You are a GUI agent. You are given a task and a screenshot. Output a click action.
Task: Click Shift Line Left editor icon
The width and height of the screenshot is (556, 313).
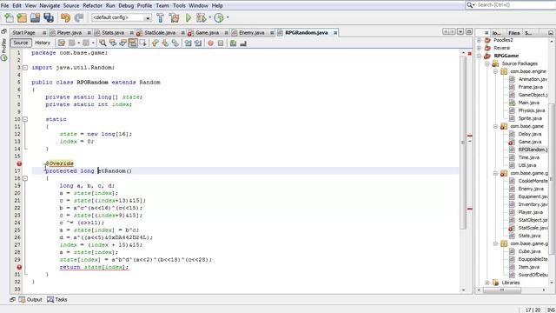point(188,43)
